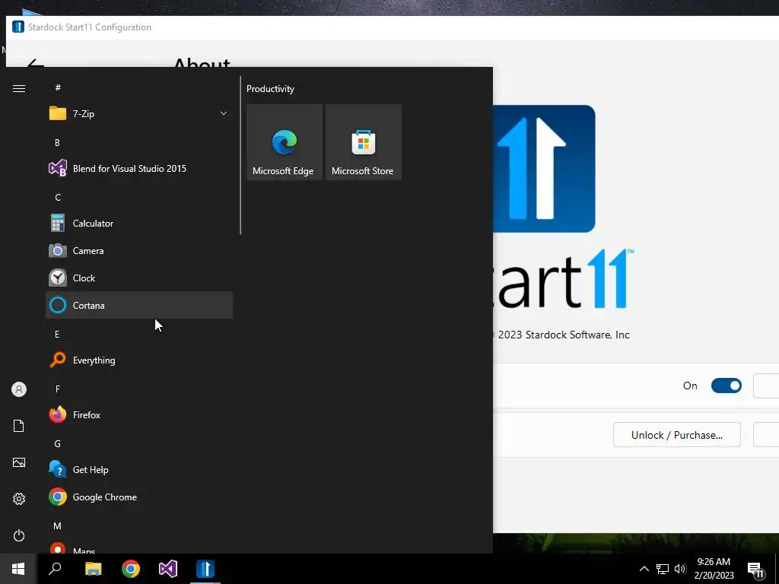This screenshot has width=779, height=584.
Task: Open the Get Help app
Action: pos(139,470)
